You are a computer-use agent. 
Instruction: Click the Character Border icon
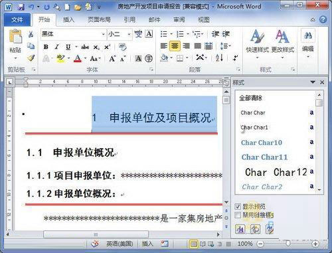(x=149, y=34)
